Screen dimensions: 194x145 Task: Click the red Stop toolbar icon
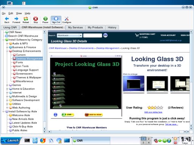pyautogui.click(x=36, y=19)
